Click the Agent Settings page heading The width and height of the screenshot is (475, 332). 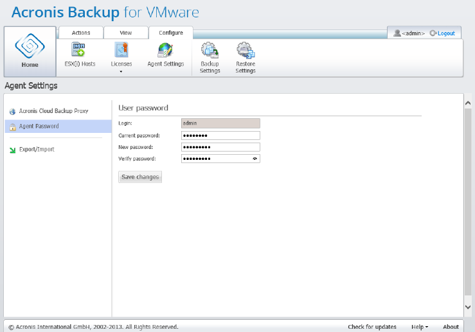pyautogui.click(x=31, y=85)
